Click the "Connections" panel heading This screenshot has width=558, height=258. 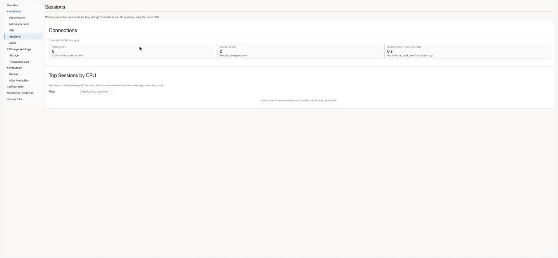click(63, 30)
